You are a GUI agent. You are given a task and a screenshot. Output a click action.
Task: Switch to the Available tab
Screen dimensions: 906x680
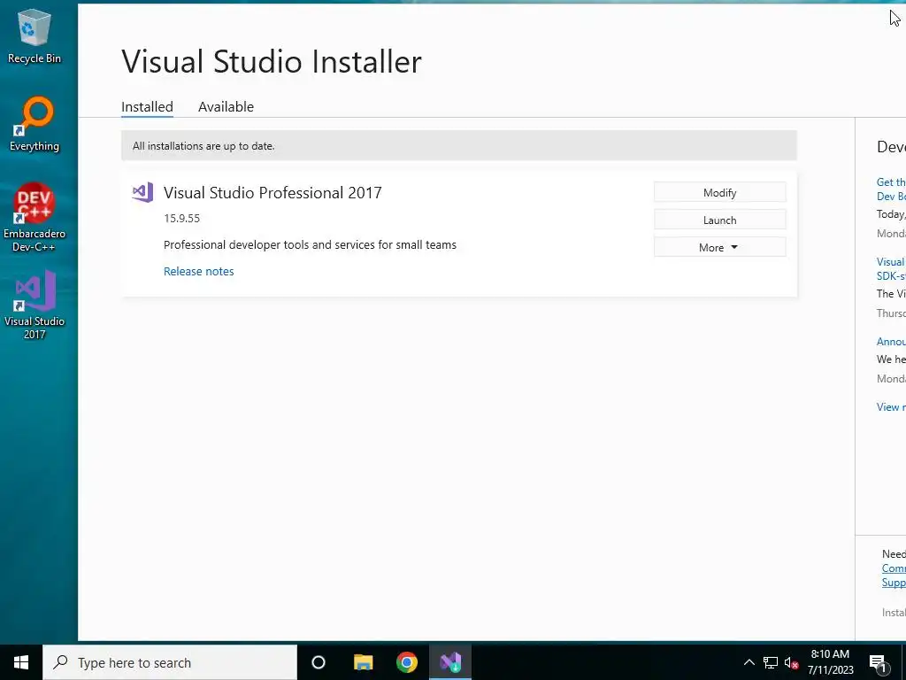pyautogui.click(x=226, y=107)
